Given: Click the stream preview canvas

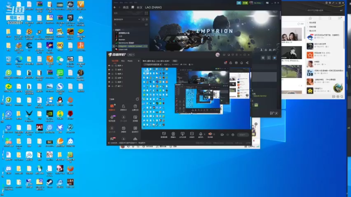Looking at the screenshot, I should [x=196, y=98].
